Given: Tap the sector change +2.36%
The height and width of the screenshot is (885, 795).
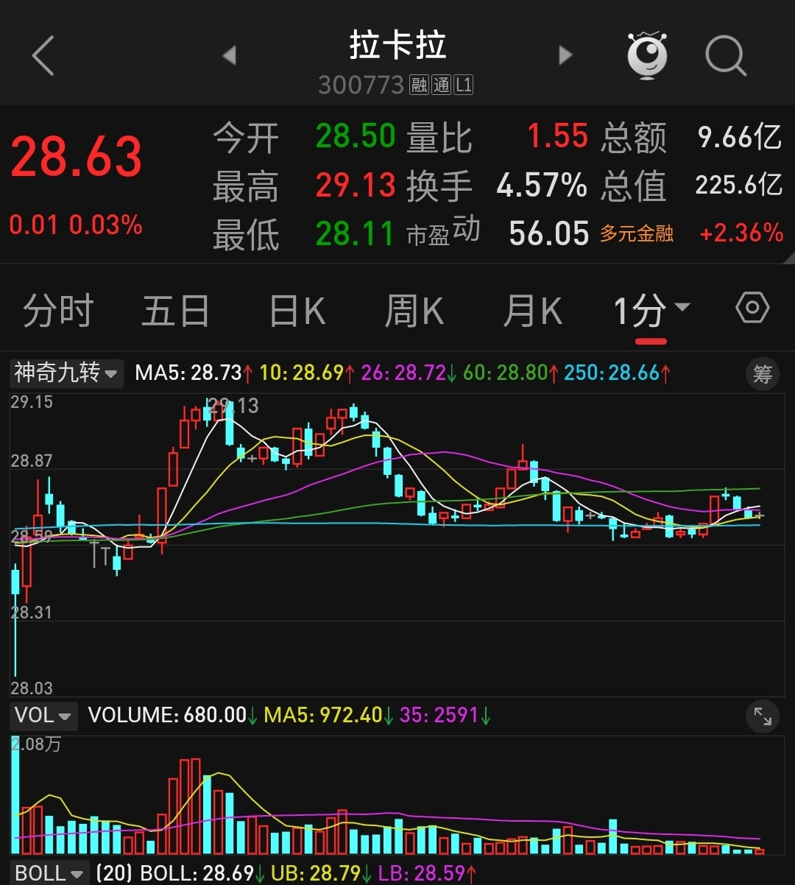Looking at the screenshot, I should 741,233.
